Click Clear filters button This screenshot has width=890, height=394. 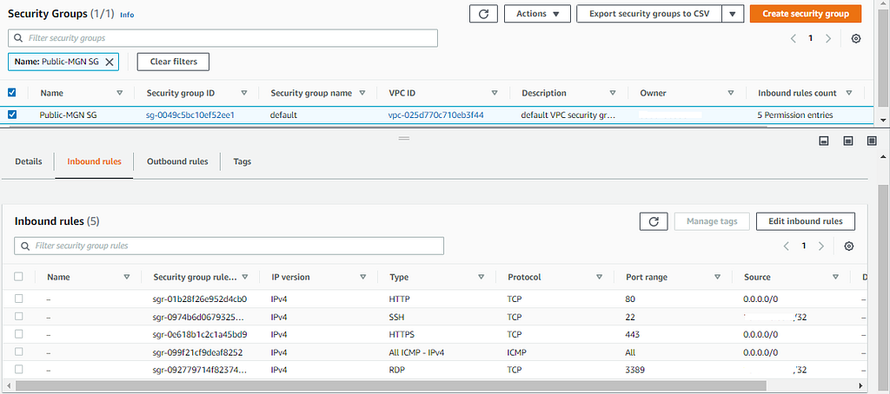coord(173,62)
